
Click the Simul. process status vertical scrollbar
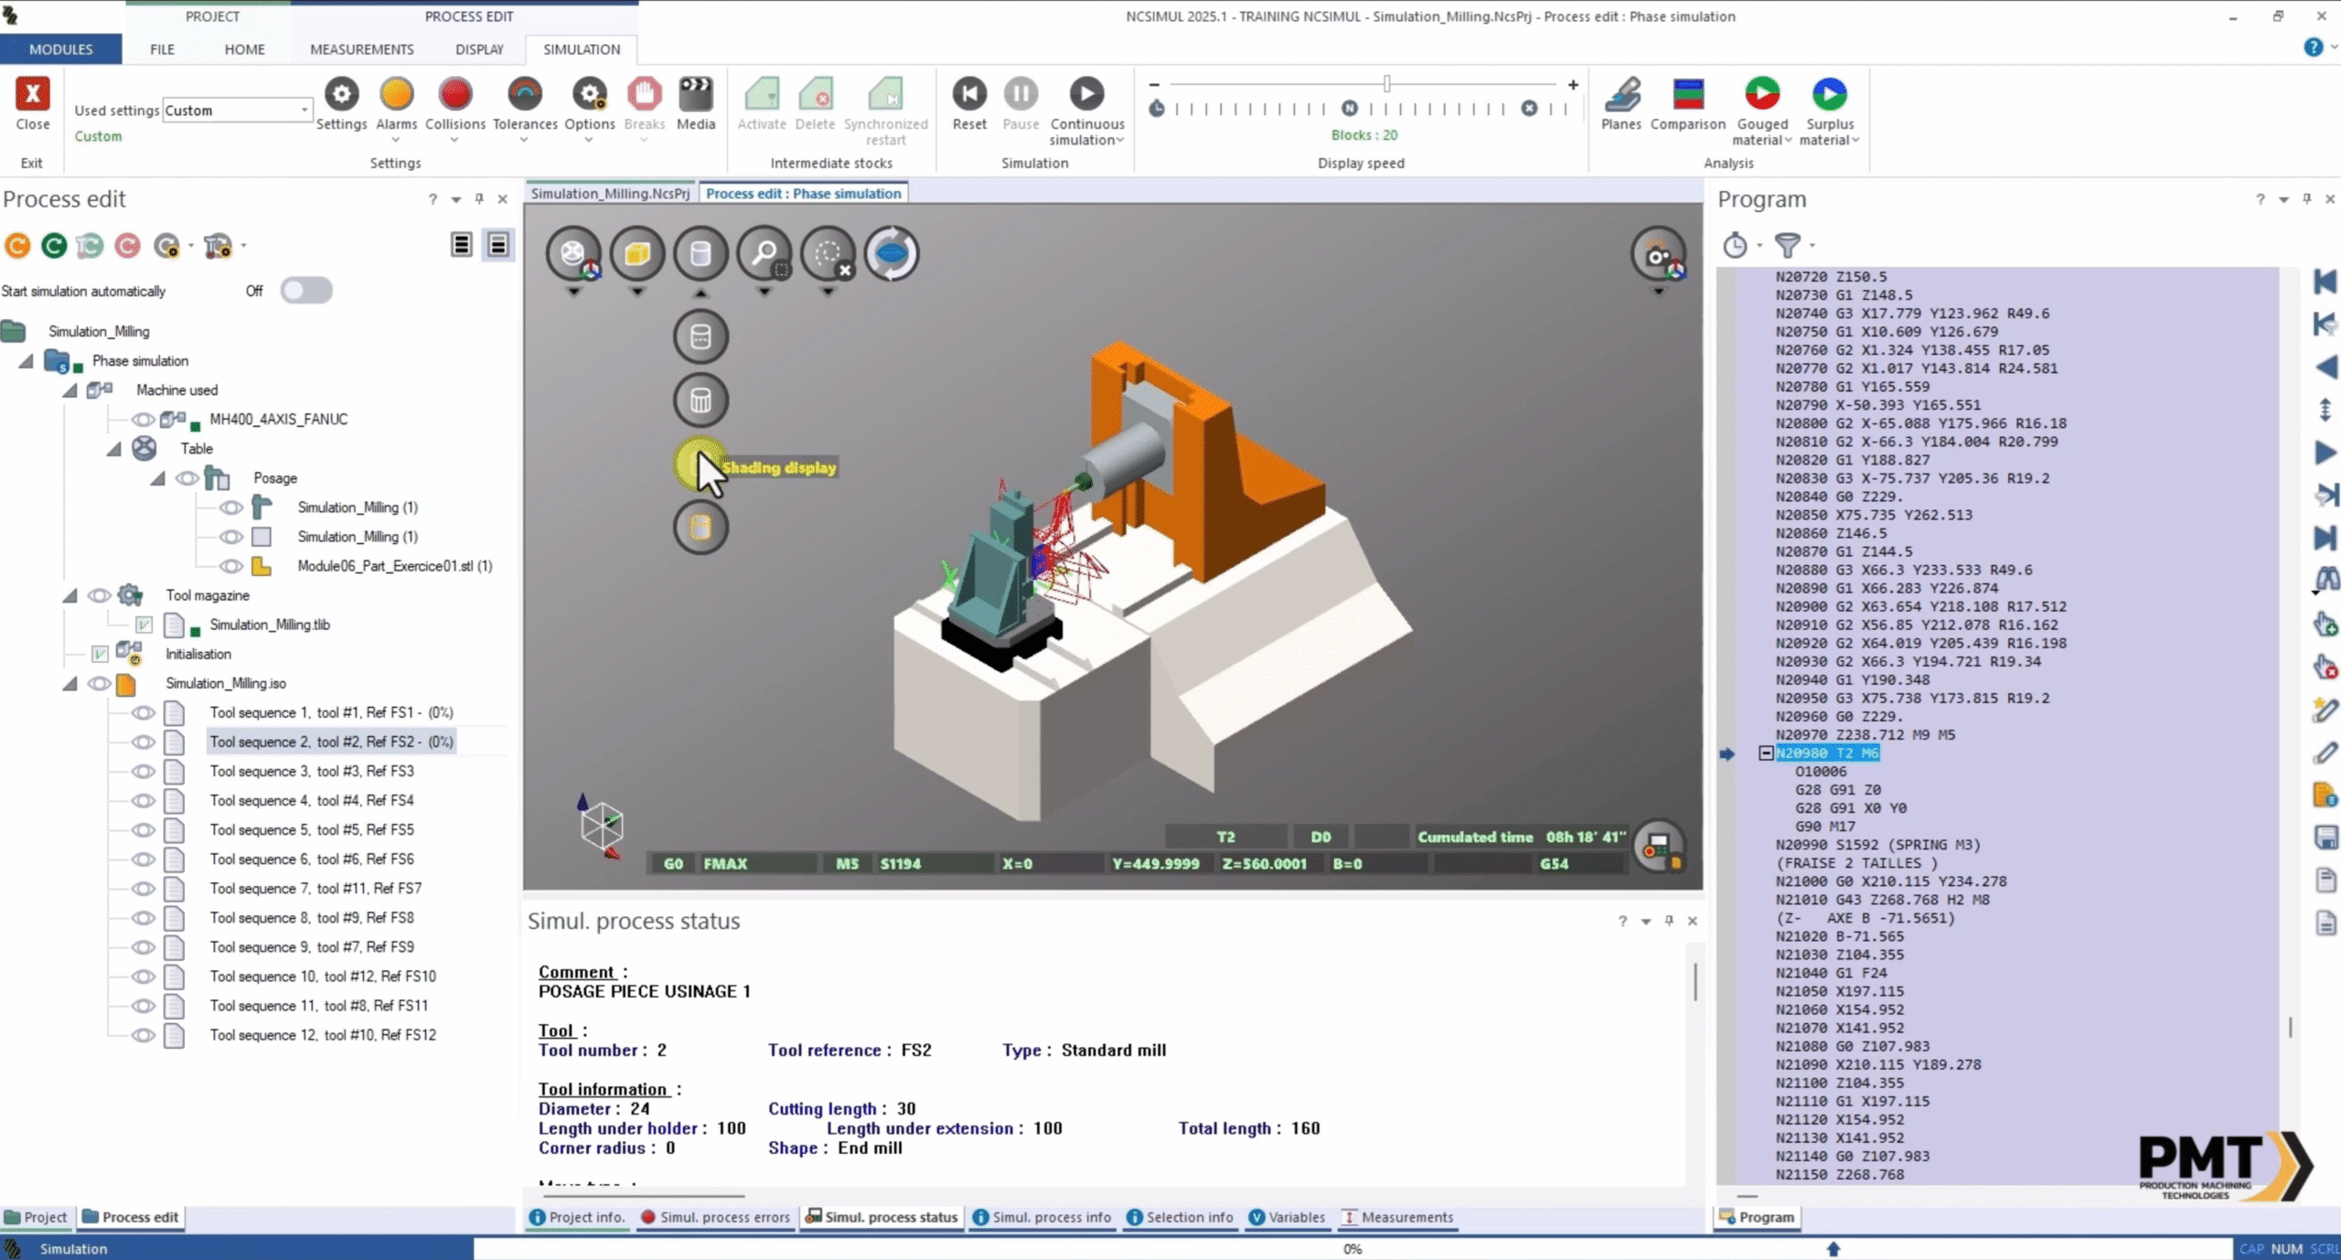tap(1694, 981)
